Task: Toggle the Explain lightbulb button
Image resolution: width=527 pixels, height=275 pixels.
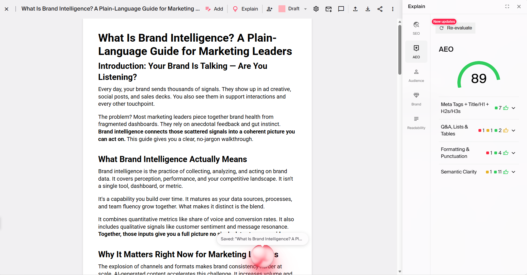Action: click(245, 9)
